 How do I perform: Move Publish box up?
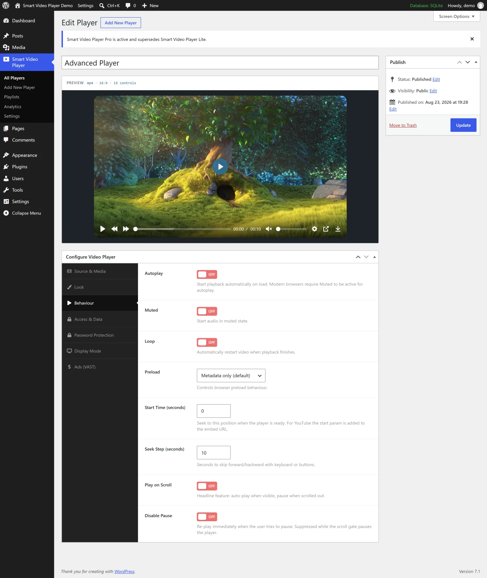459,62
